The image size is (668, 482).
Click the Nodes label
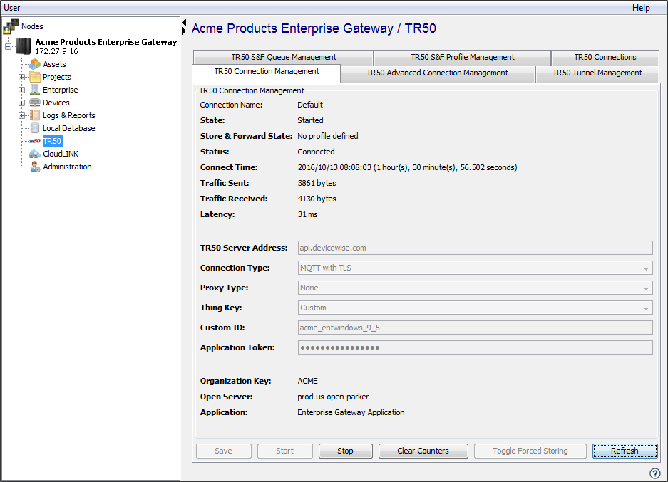pyautogui.click(x=32, y=26)
